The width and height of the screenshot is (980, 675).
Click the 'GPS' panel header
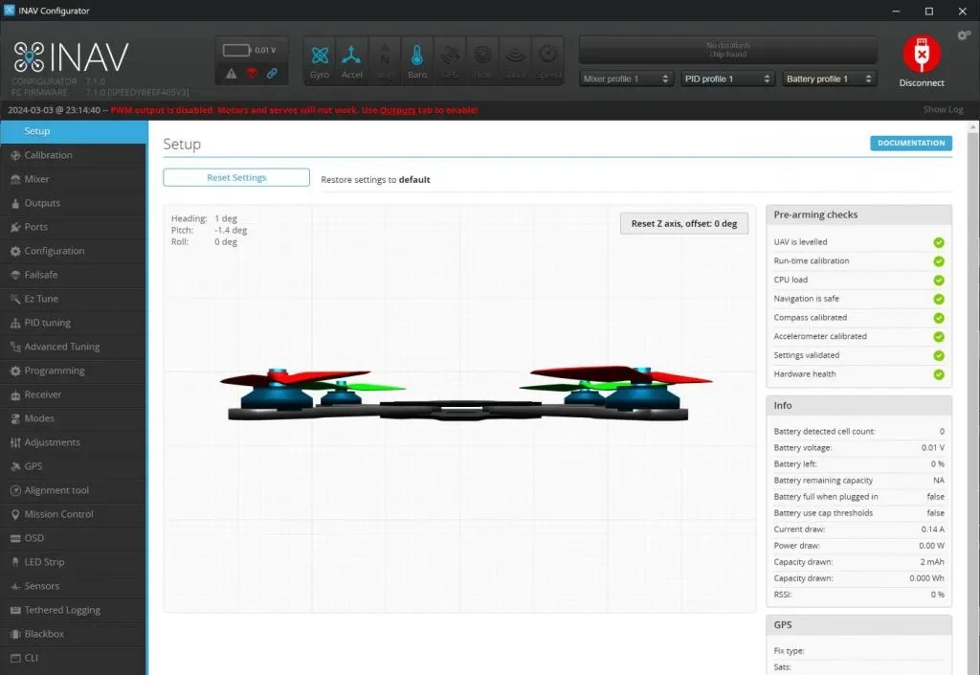[x=858, y=625]
